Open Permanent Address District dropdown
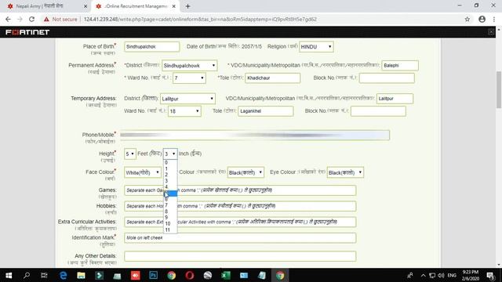This screenshot has height=282, width=502. point(190,66)
